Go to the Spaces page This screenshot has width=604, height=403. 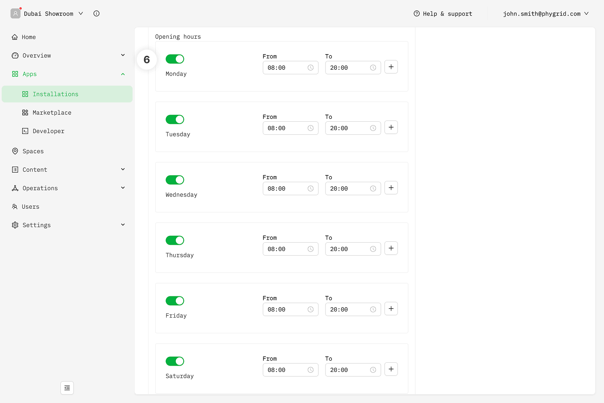point(33,151)
